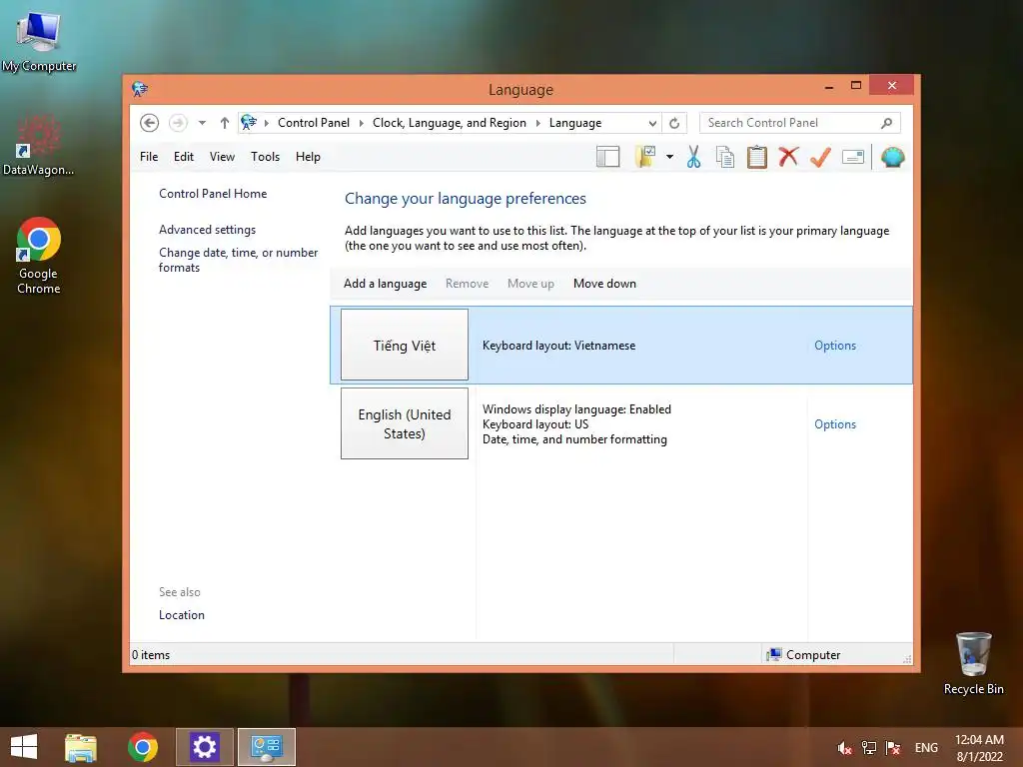Click the Search Control Panel field

tap(800, 123)
